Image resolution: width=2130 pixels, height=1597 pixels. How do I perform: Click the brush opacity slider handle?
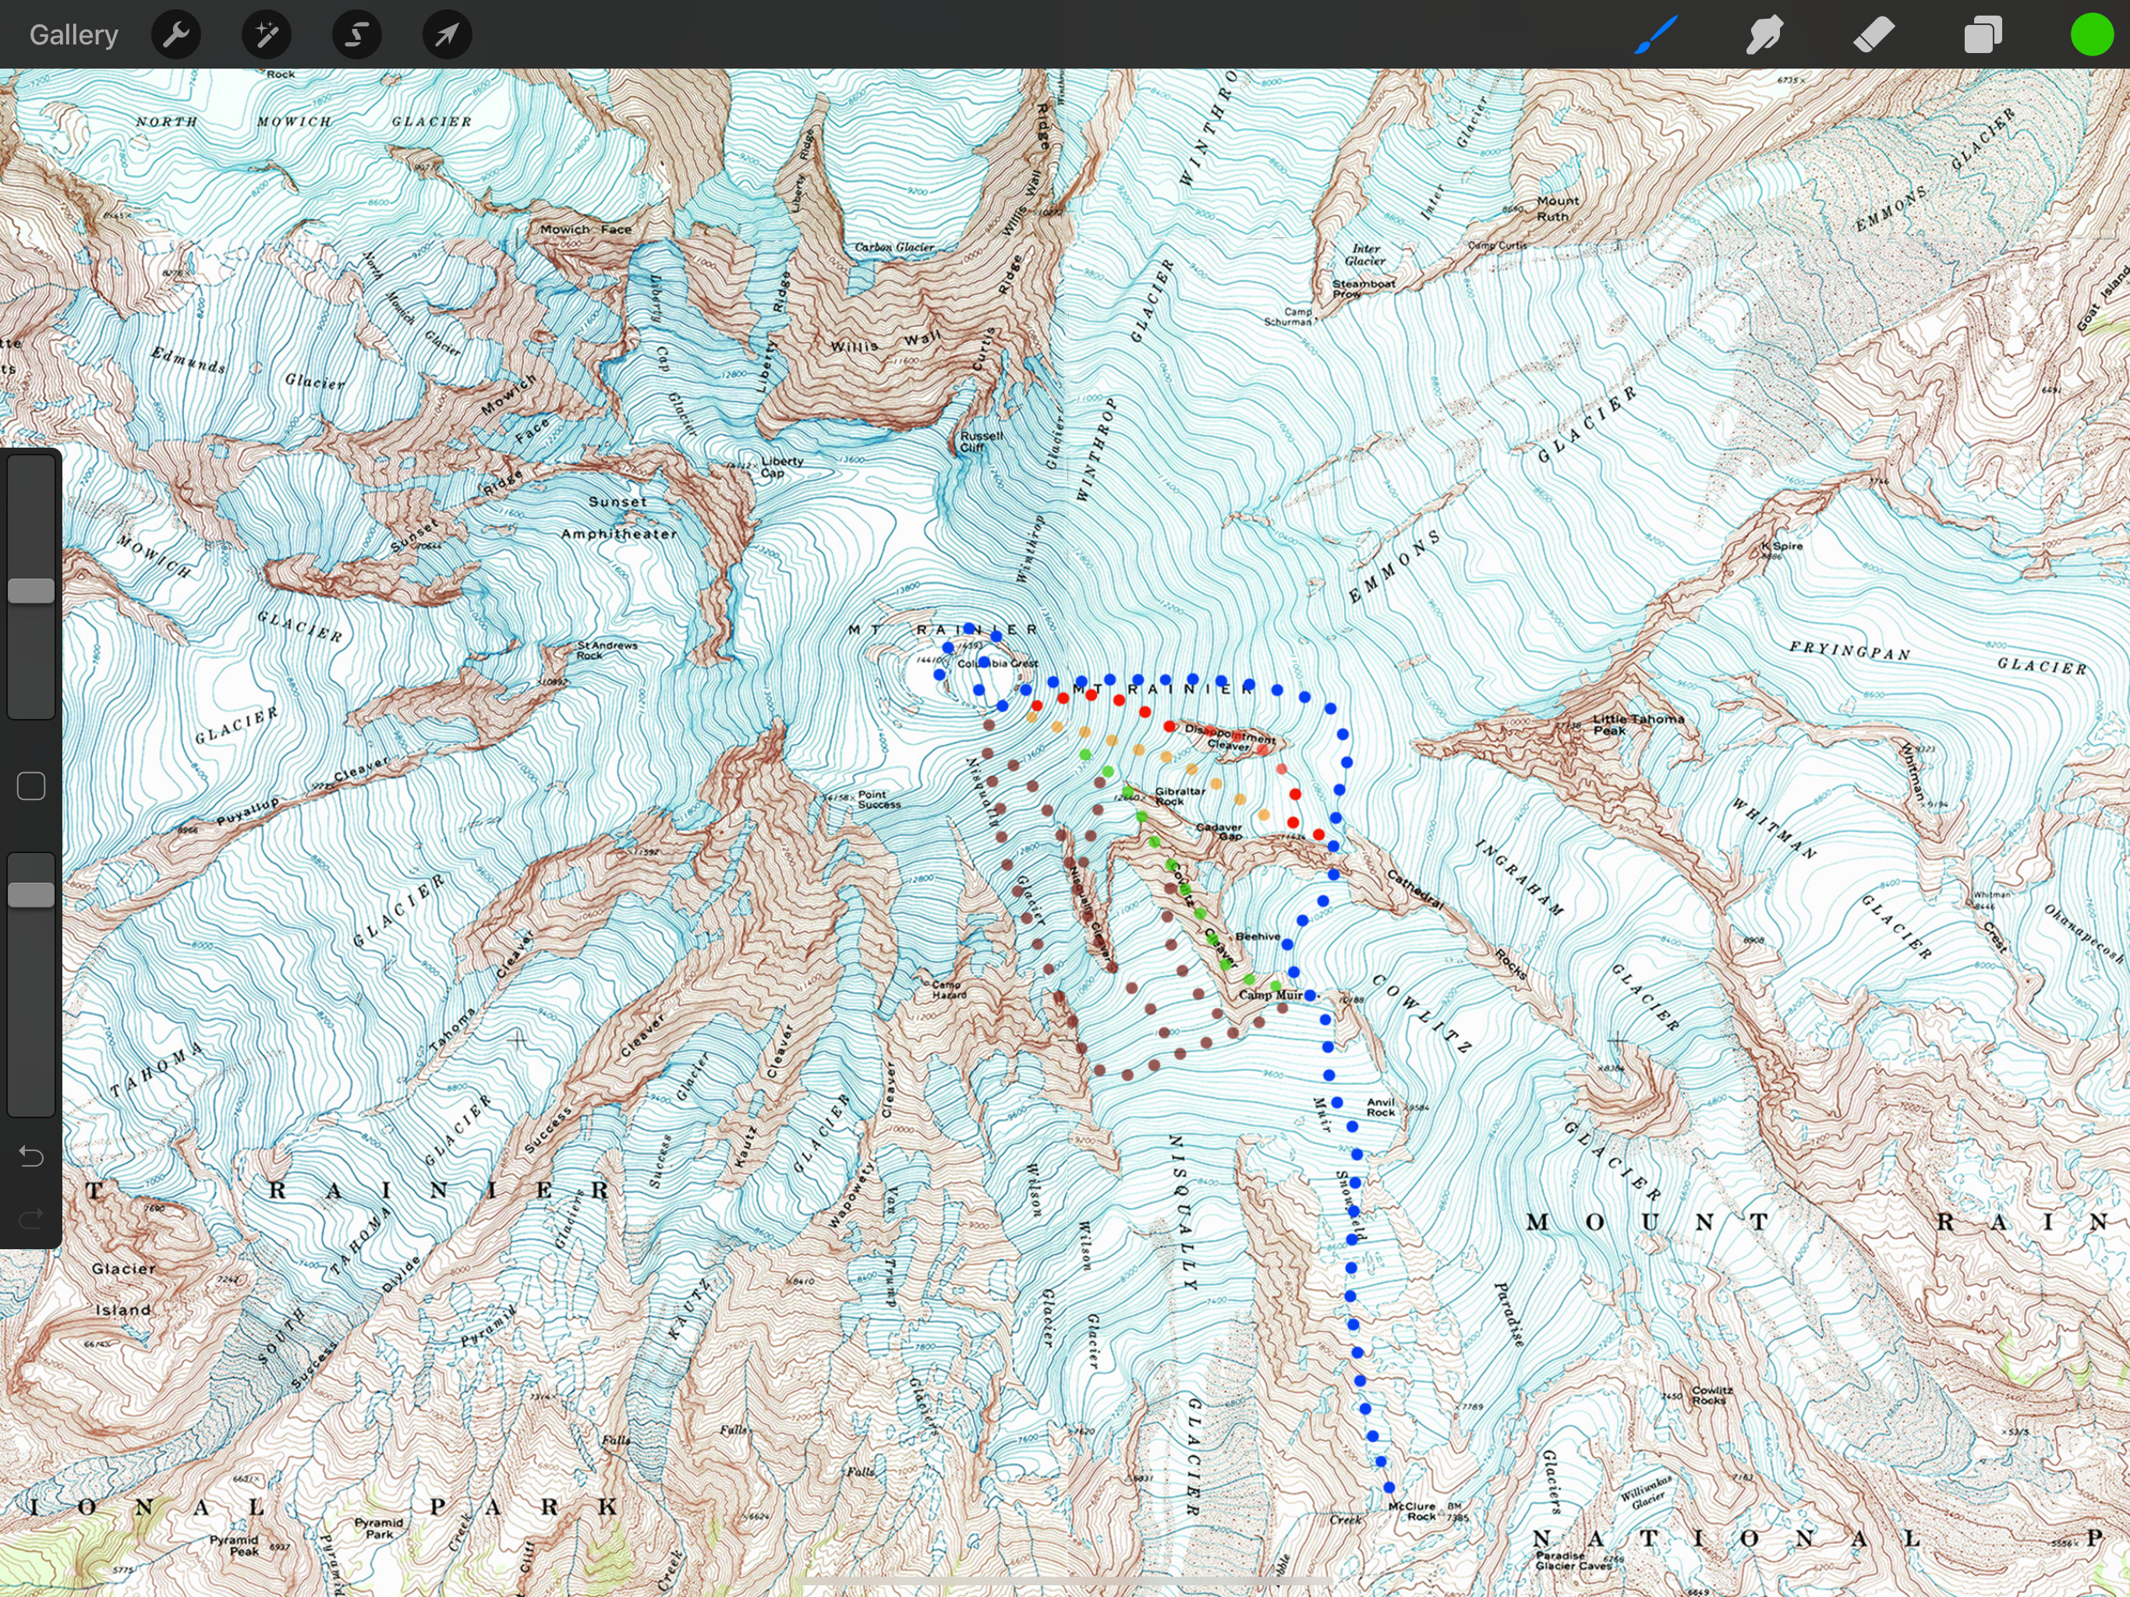[x=31, y=894]
